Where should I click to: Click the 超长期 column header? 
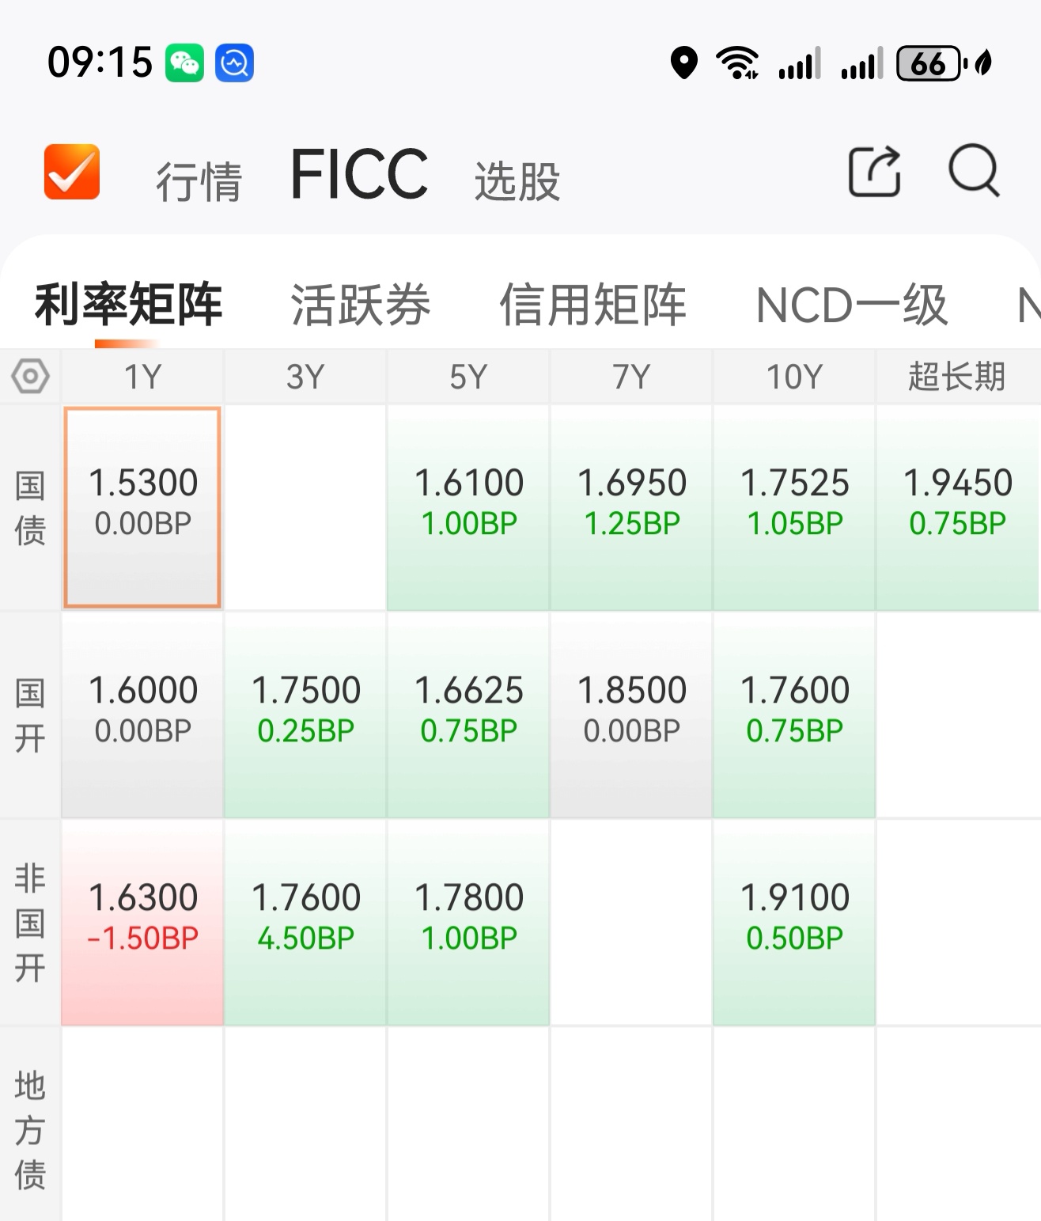pos(958,377)
